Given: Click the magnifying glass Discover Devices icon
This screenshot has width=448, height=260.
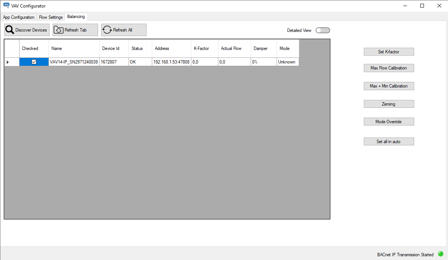Looking at the screenshot, I should tap(9, 30).
